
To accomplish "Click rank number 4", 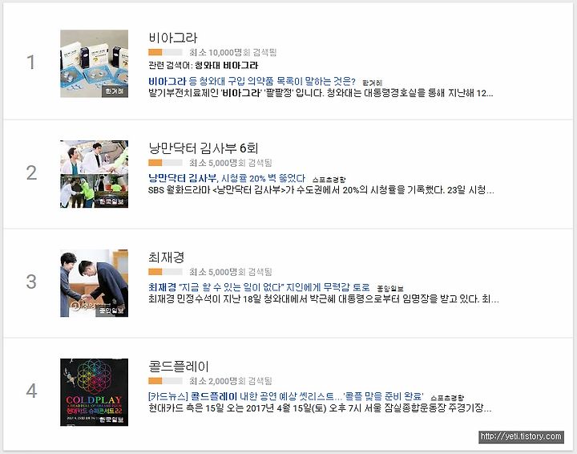I will [31, 391].
